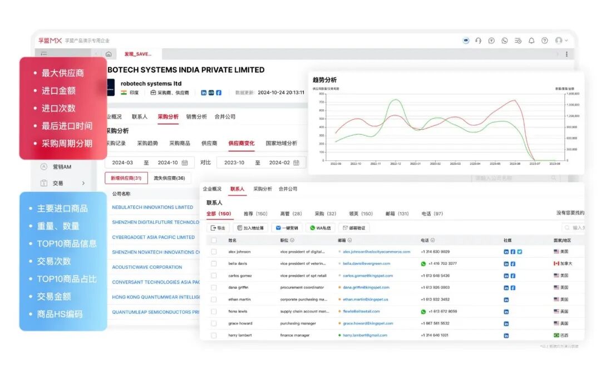
Task: Open 邮箱 column filter dropdown
Action: point(349,240)
